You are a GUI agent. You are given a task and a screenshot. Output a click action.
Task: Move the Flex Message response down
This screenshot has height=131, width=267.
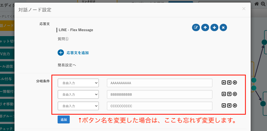pos(214,27)
